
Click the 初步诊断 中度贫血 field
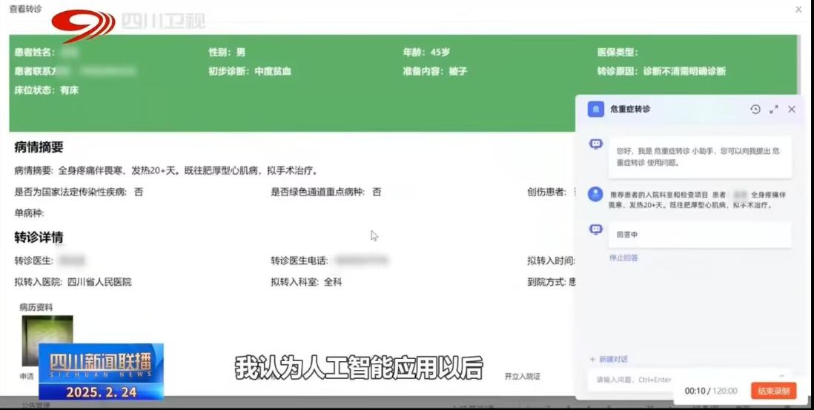(x=250, y=72)
